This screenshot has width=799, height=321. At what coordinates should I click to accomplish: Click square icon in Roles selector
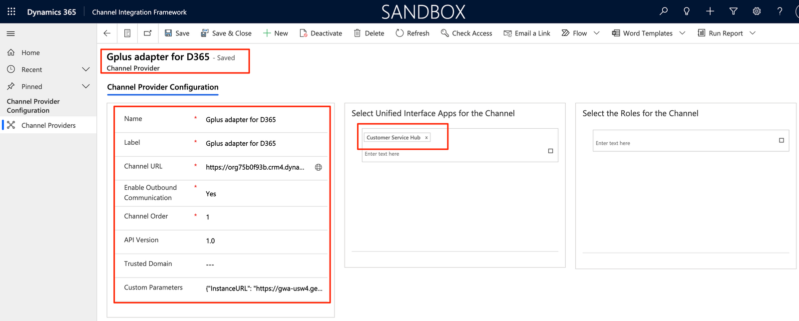coord(782,140)
